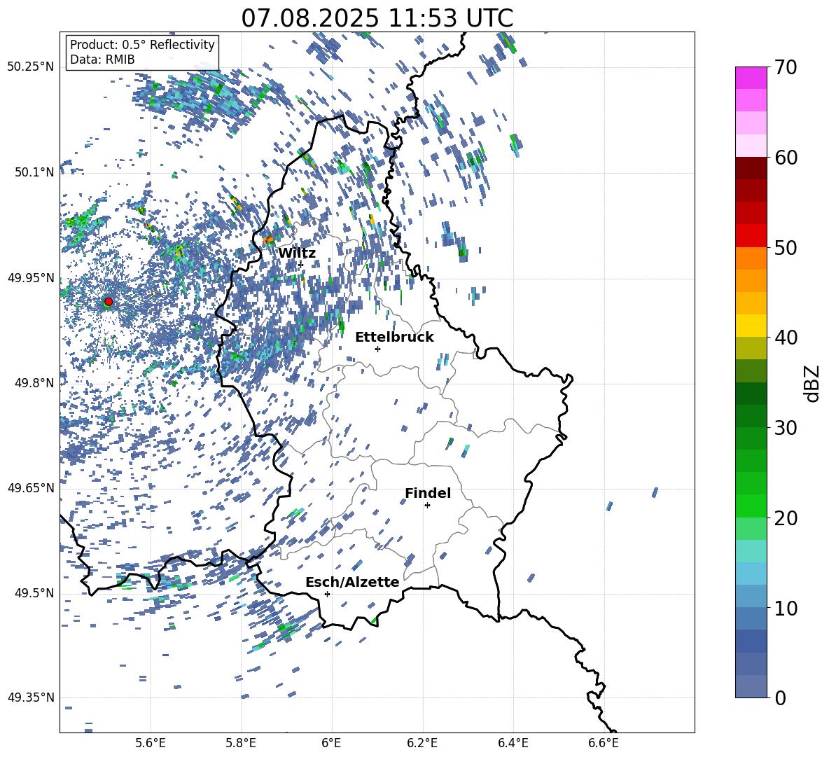This screenshot has height=757, width=829.
Task: Click the 5.8°E longitude label
Action: [241, 743]
